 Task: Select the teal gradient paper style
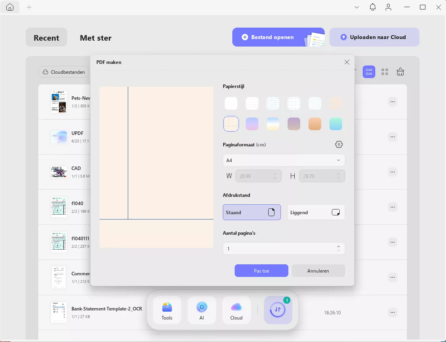[336, 124]
